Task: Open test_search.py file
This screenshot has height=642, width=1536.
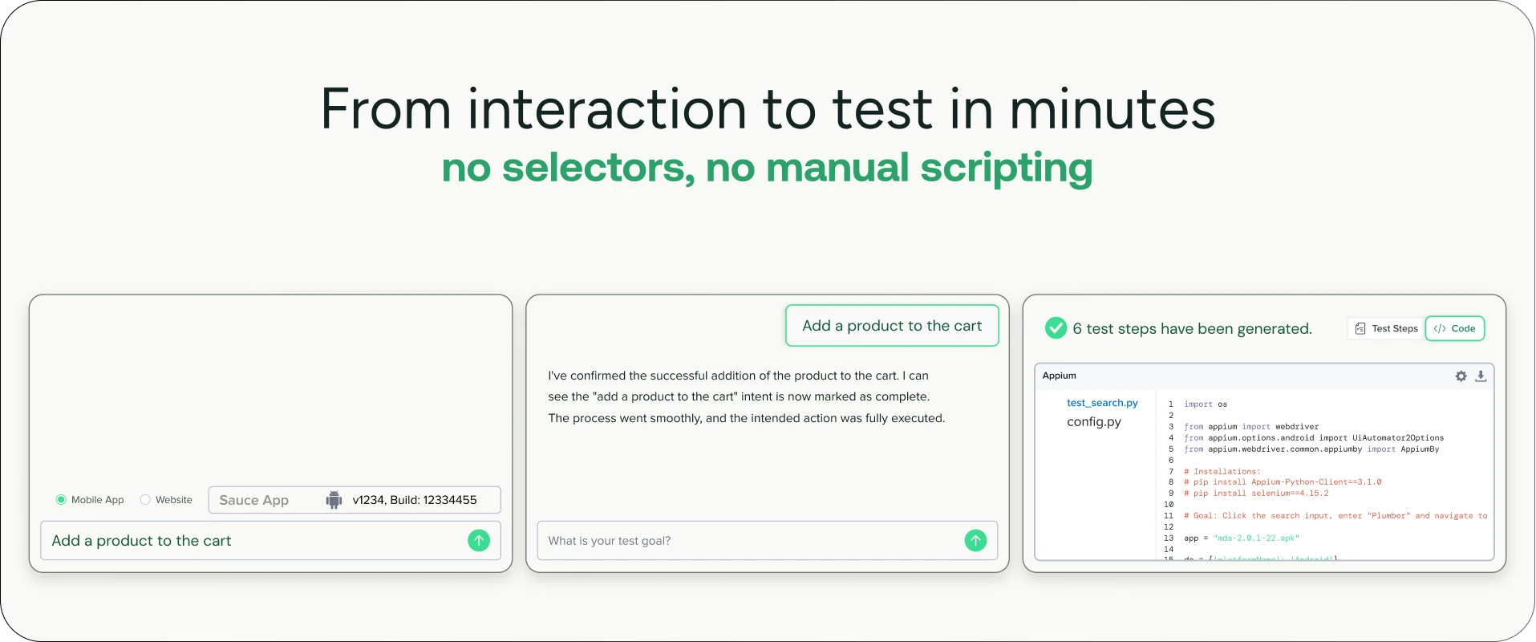Action: 1102,403
